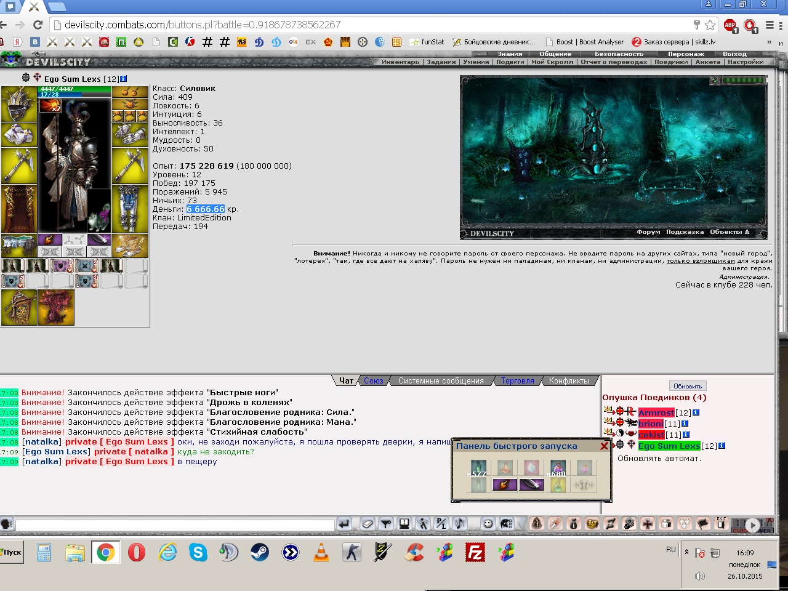Click the red cross plus icon in bottom toolbar

click(648, 523)
